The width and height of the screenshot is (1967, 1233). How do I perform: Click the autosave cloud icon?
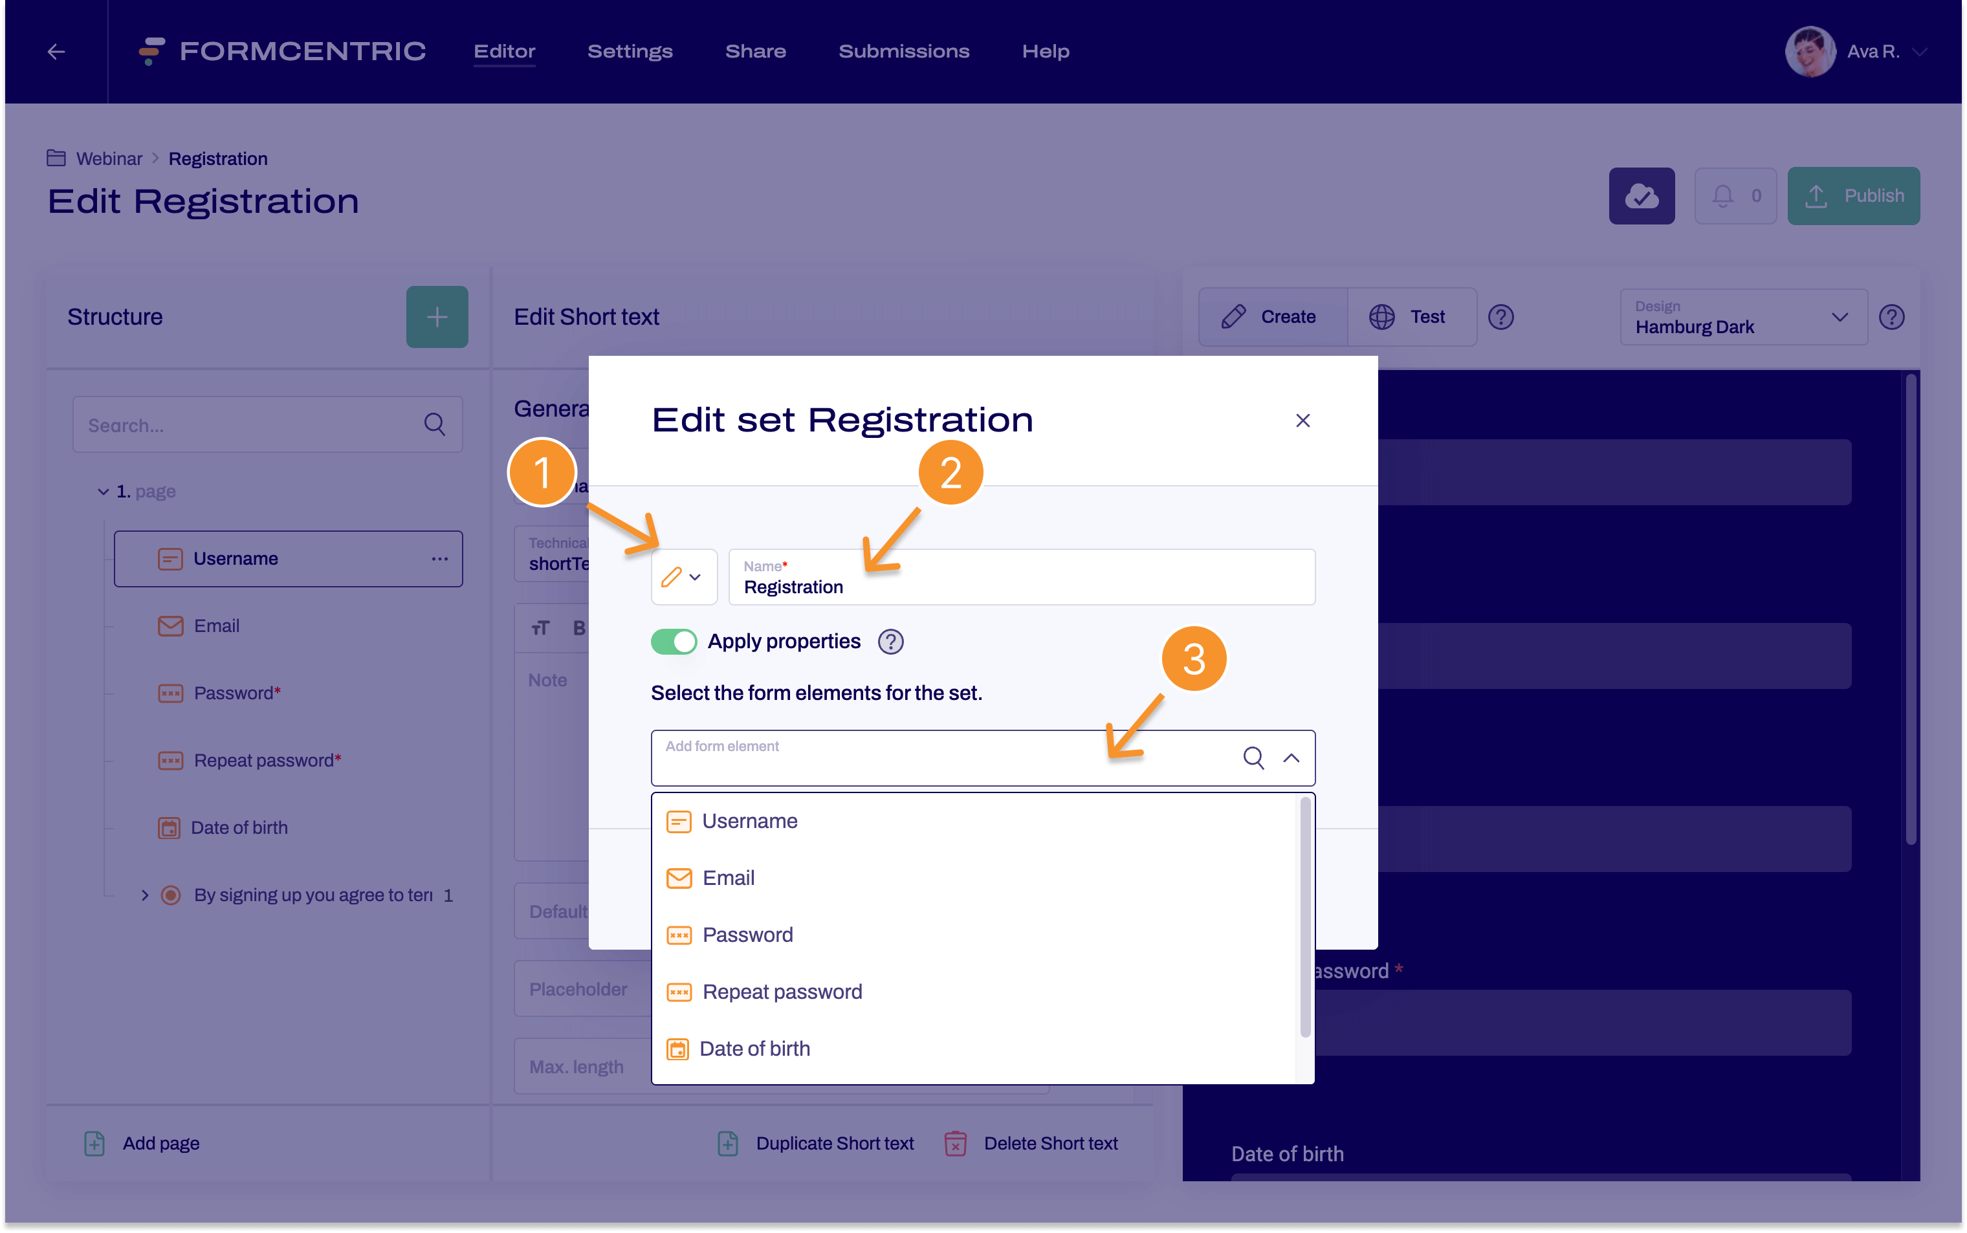click(1641, 196)
